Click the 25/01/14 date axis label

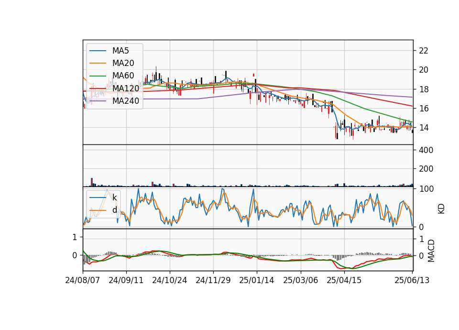click(257, 280)
